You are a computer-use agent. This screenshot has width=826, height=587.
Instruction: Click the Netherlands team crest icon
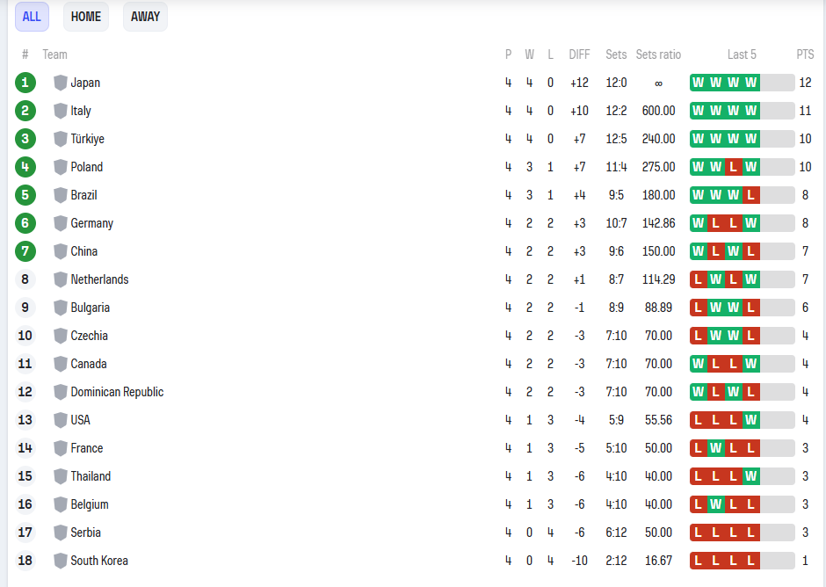click(x=61, y=279)
